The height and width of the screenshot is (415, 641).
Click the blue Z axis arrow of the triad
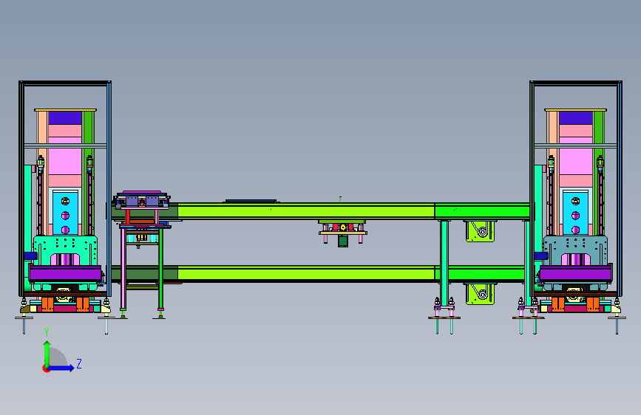(x=61, y=368)
